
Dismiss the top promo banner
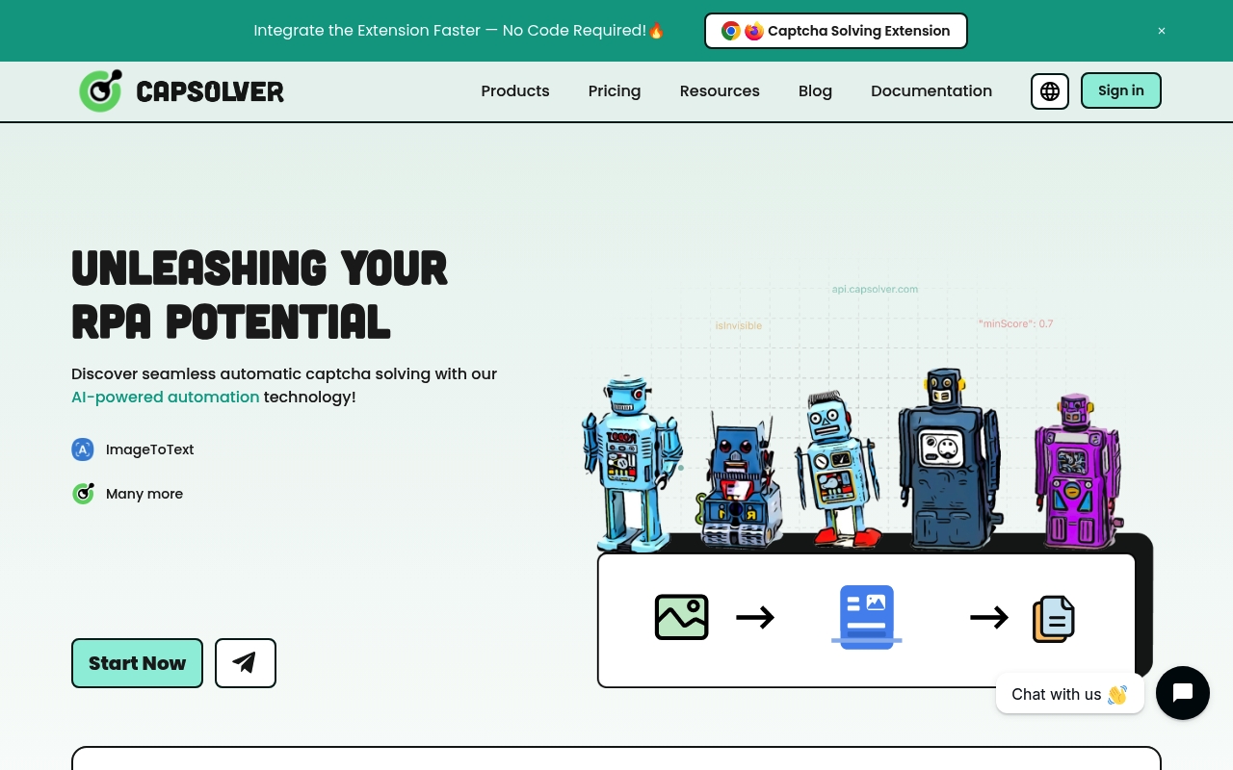pos(1162,31)
